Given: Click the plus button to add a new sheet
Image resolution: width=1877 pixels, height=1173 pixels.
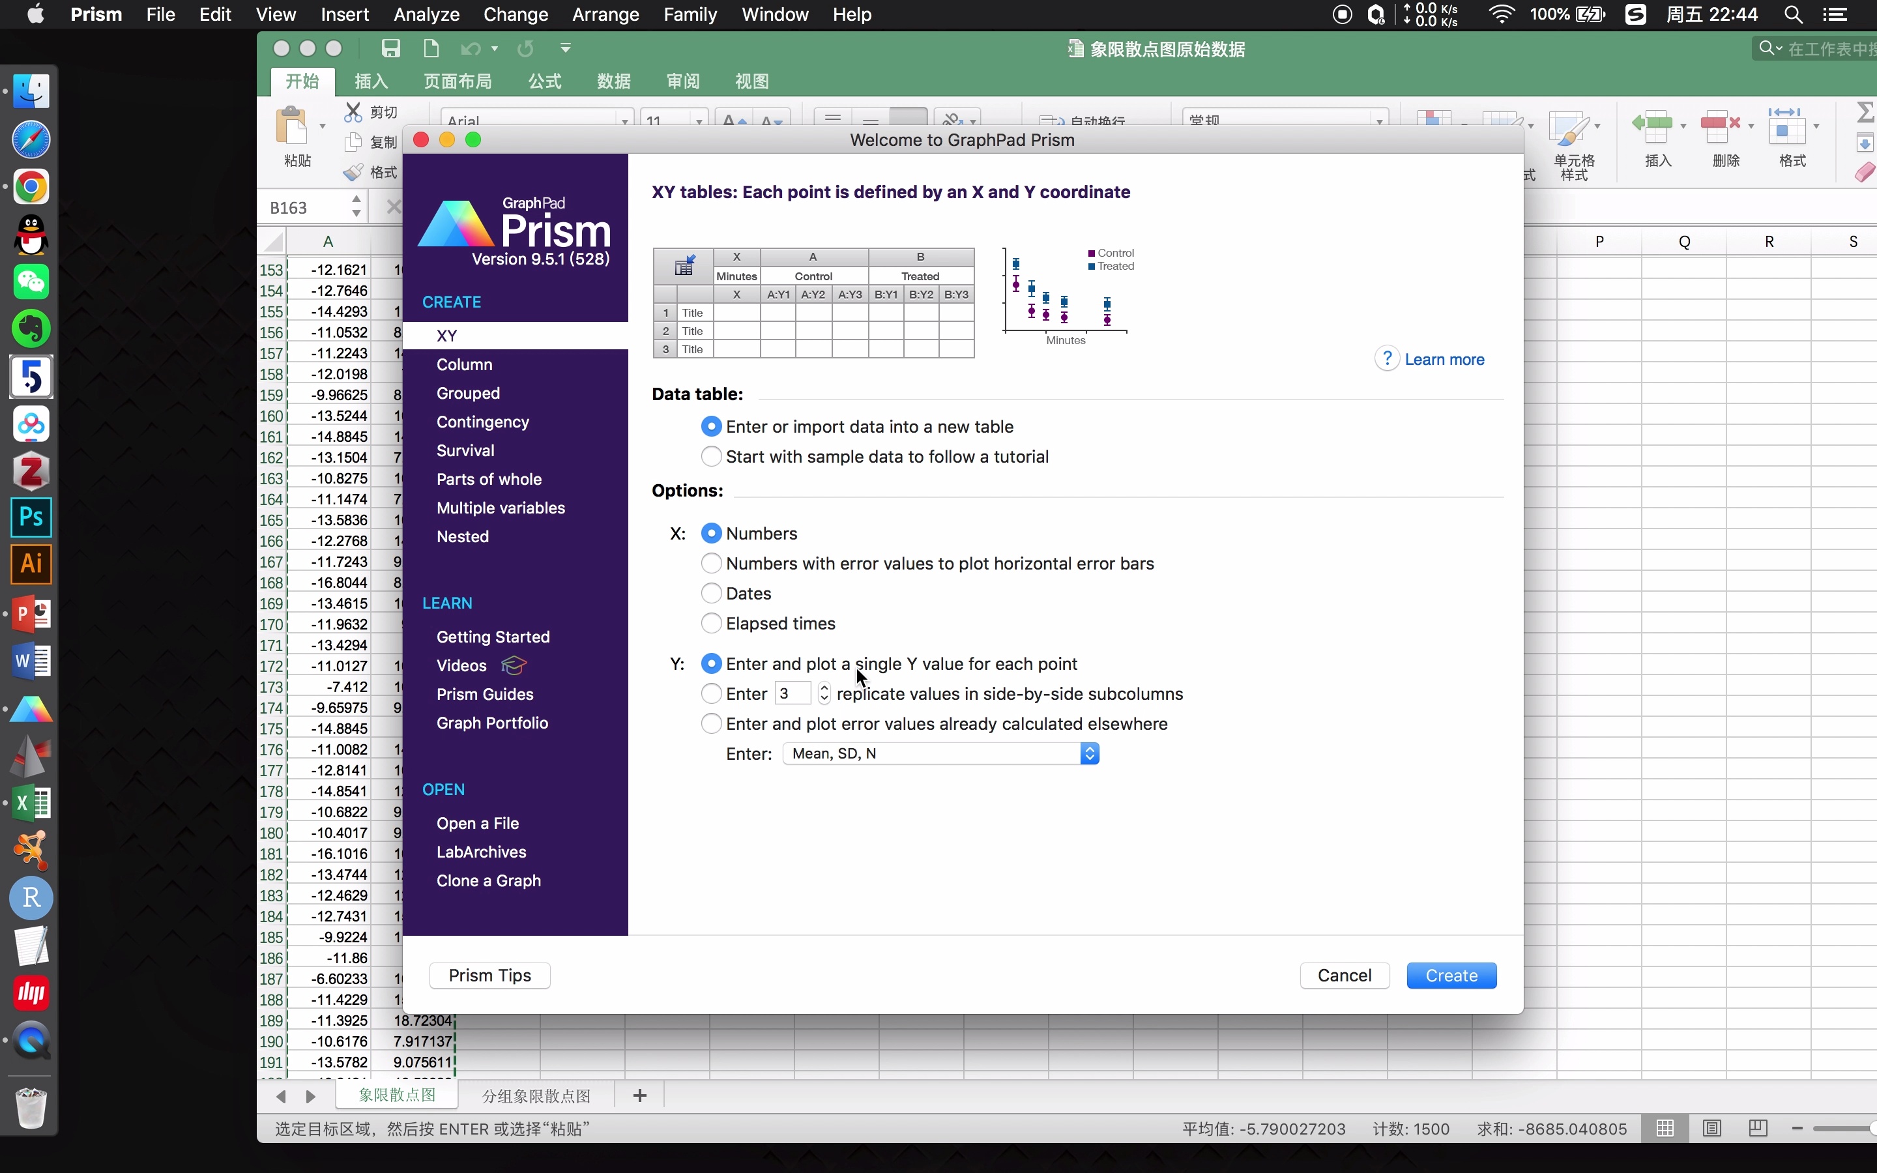Looking at the screenshot, I should (639, 1095).
